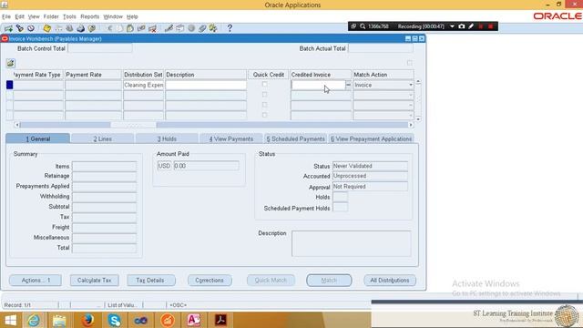Click the invoice grid scroll-down arrow
This screenshot has height=328, width=583.
[418, 119]
